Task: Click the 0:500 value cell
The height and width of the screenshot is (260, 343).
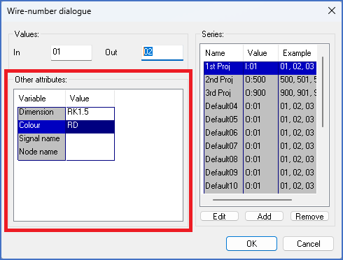Action: (x=260, y=81)
